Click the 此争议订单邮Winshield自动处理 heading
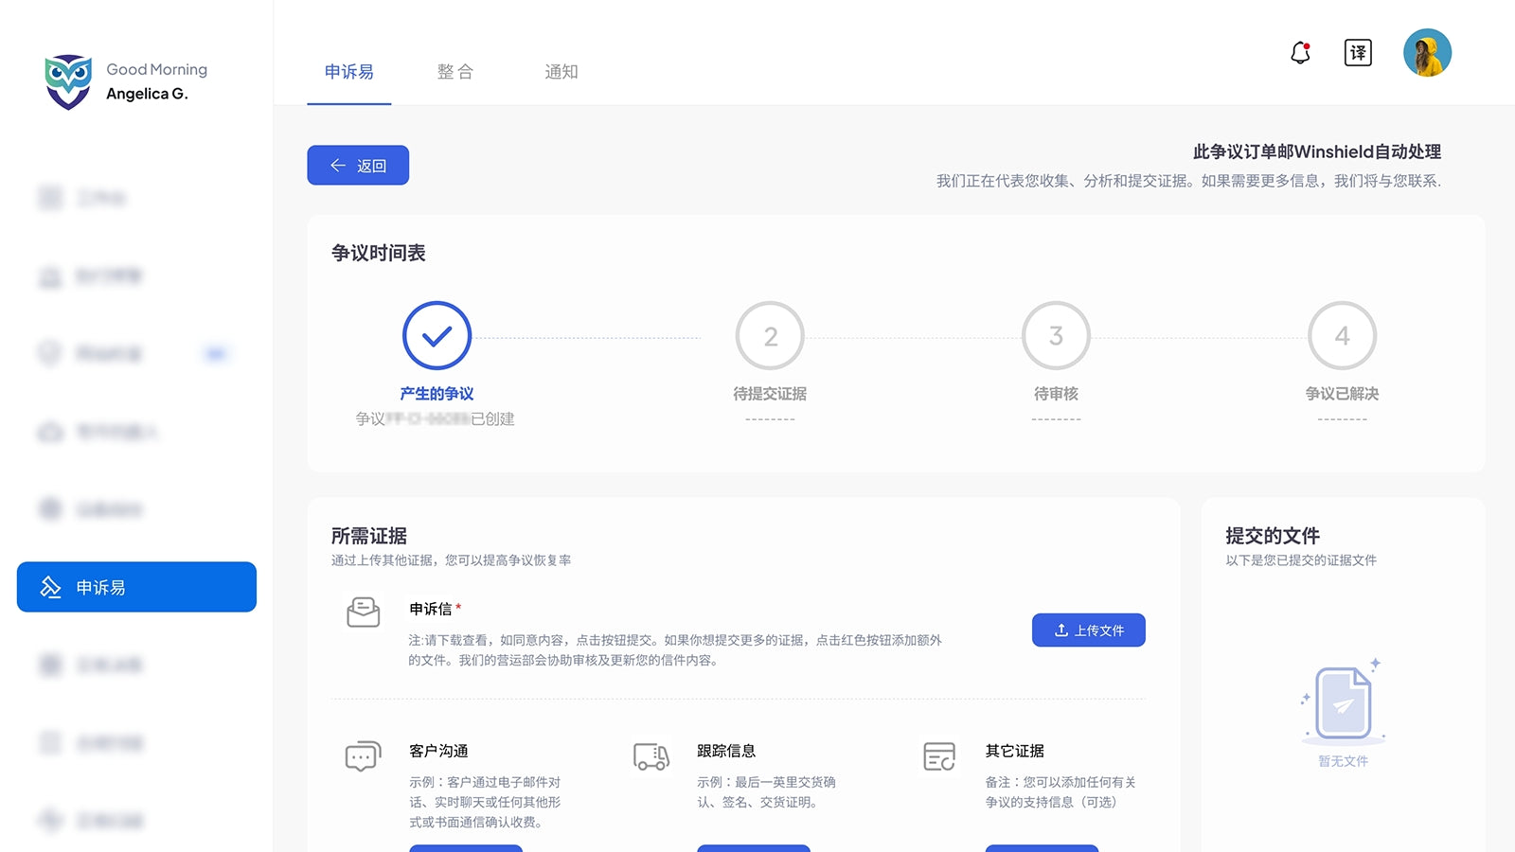1515x852 pixels. pyautogui.click(x=1316, y=151)
